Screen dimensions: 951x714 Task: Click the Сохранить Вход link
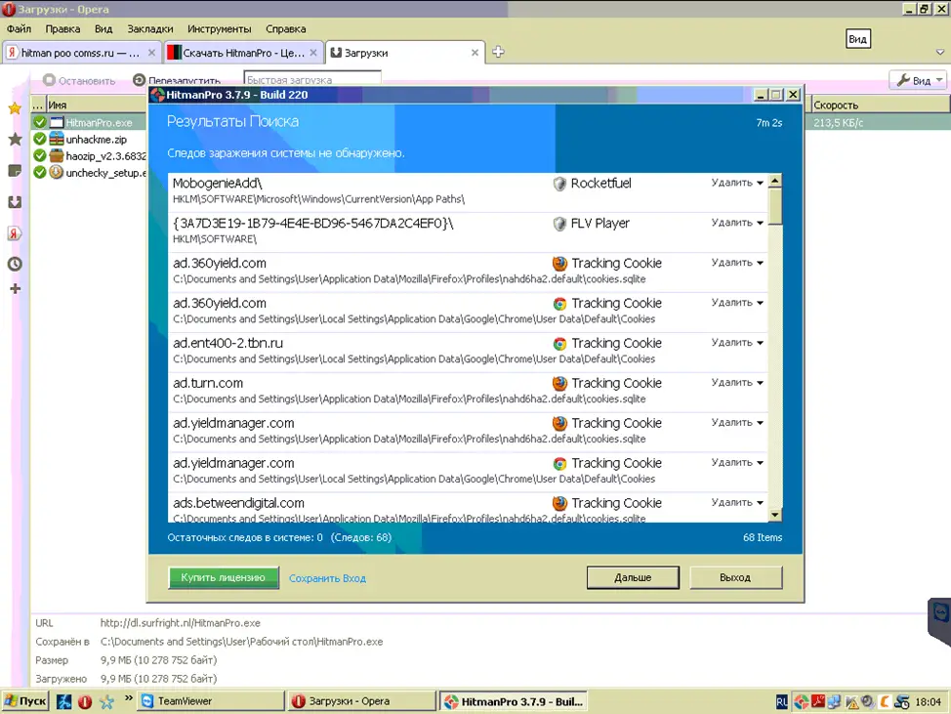[327, 578]
